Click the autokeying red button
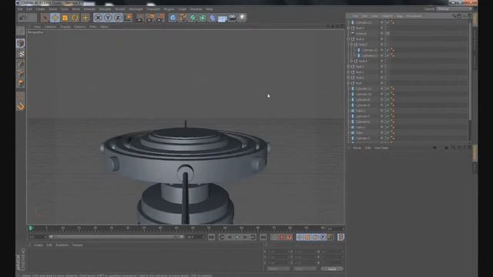This screenshot has height=277, width=493. [x=282, y=237]
